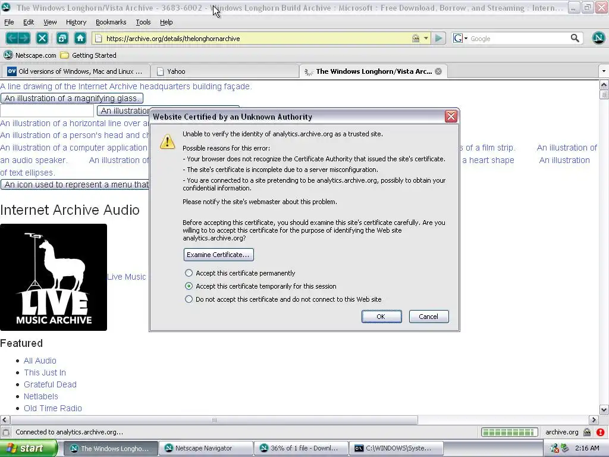Close the certificate dialog with the red X
609x457 pixels.
click(x=451, y=116)
